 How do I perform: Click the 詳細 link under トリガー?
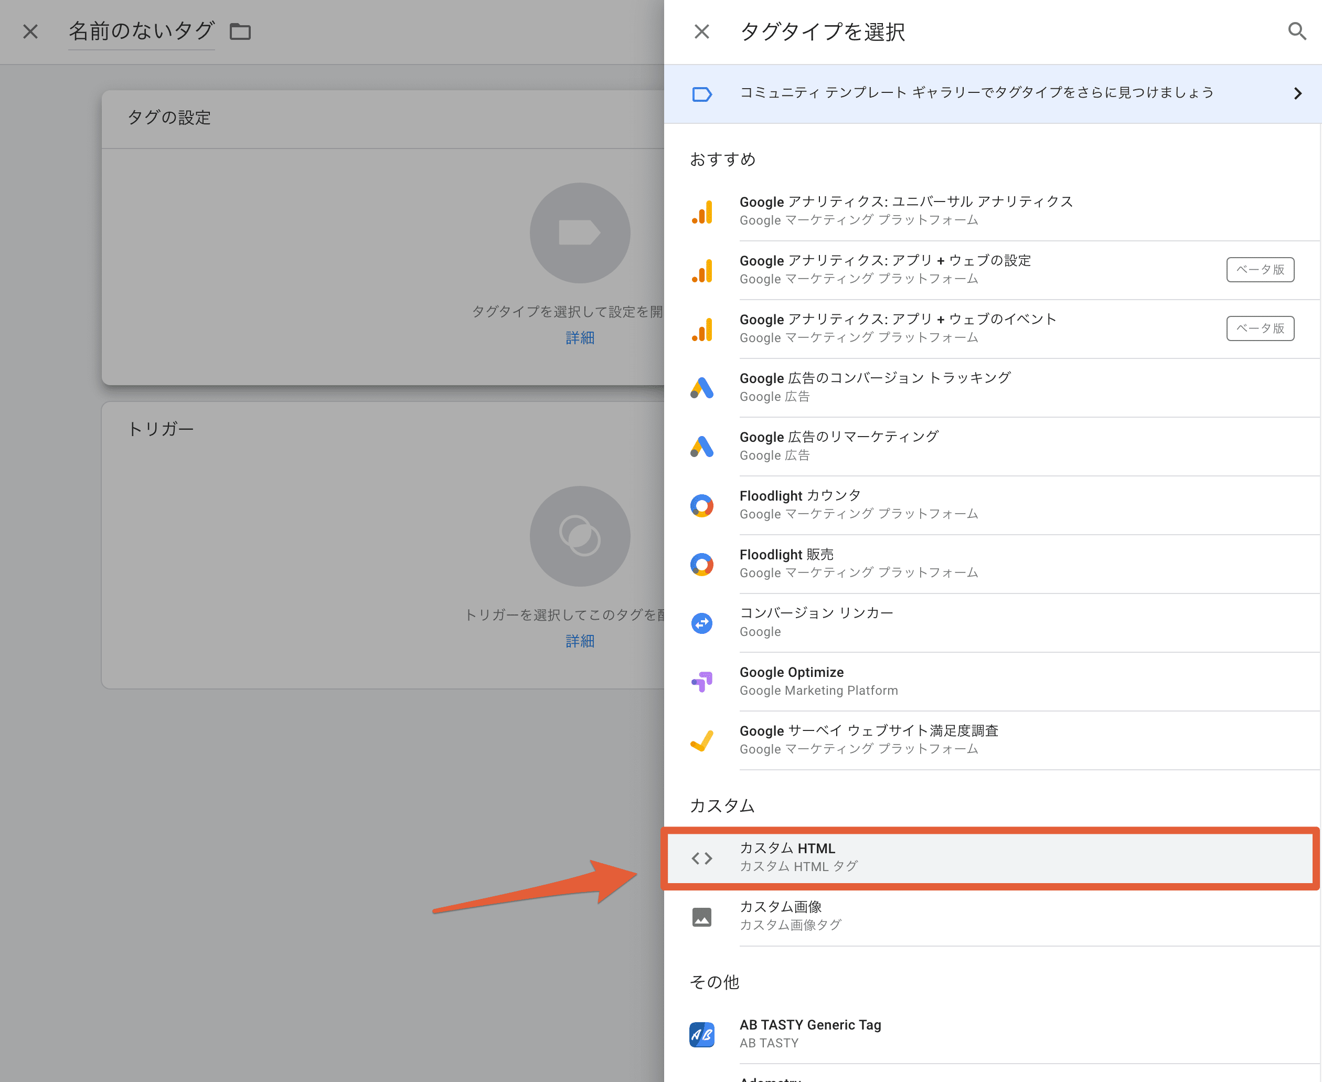coord(579,641)
